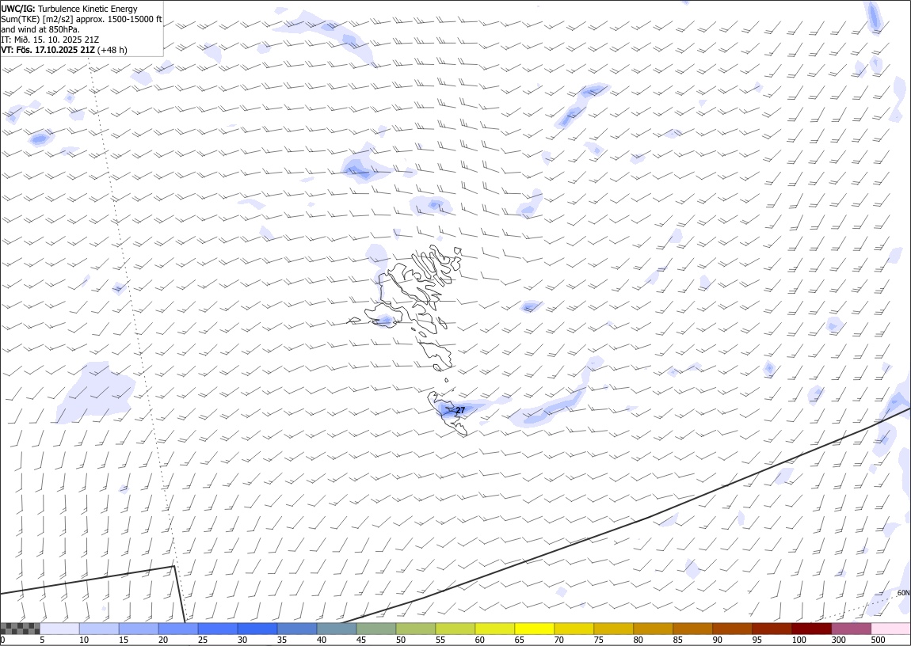Click the bright yellow 65–70 swatch
The image size is (911, 646).
coord(534,629)
